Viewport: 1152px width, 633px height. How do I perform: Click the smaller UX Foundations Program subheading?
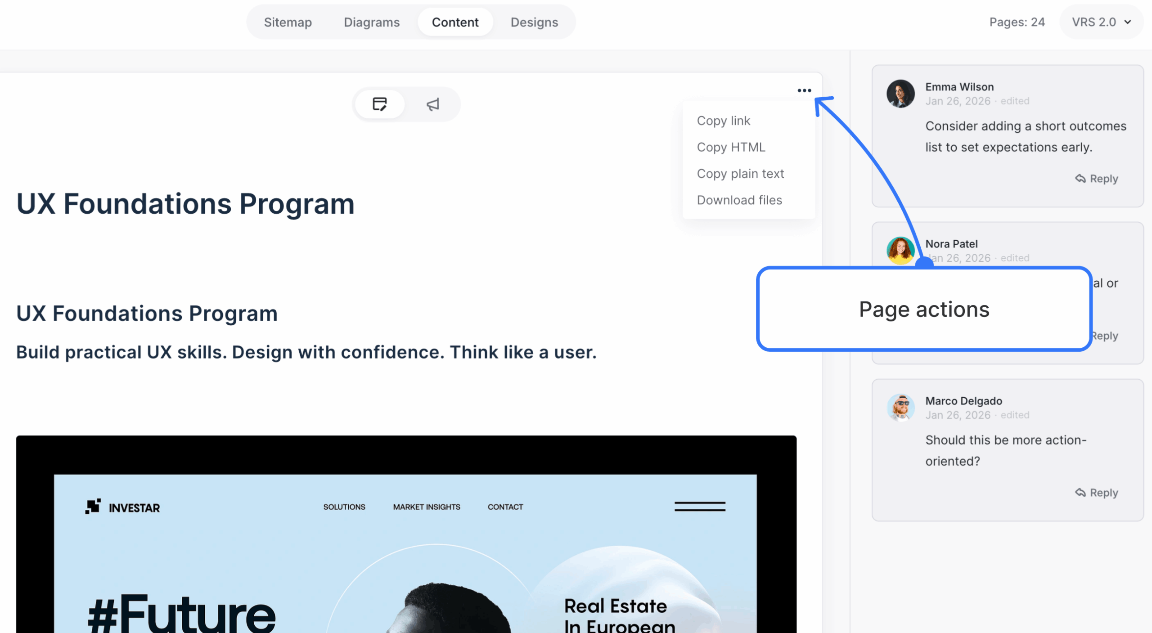click(x=147, y=313)
